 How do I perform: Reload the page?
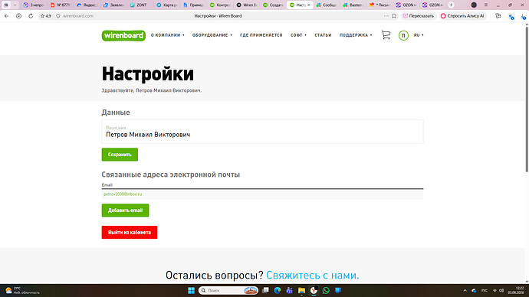click(x=31, y=16)
